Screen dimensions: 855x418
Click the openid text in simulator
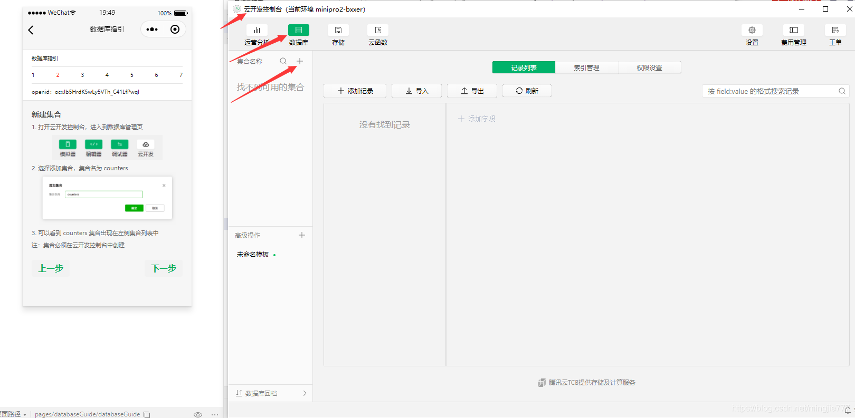(85, 92)
